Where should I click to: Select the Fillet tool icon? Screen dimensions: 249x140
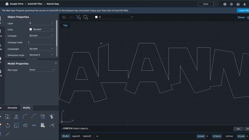point(25,117)
